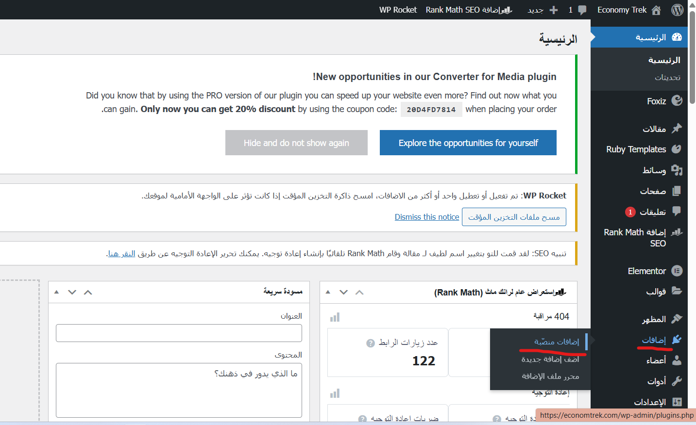Click the wrench icon next to أدوات
Viewport: 696px width, 425px height.
pos(677,381)
